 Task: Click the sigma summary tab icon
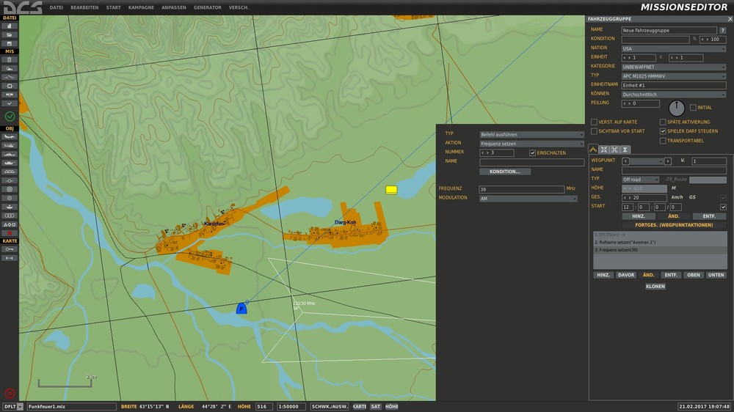tap(625, 150)
